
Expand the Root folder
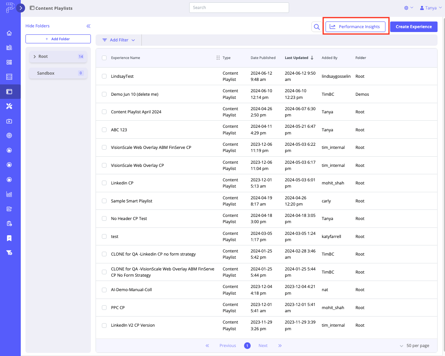coord(34,57)
